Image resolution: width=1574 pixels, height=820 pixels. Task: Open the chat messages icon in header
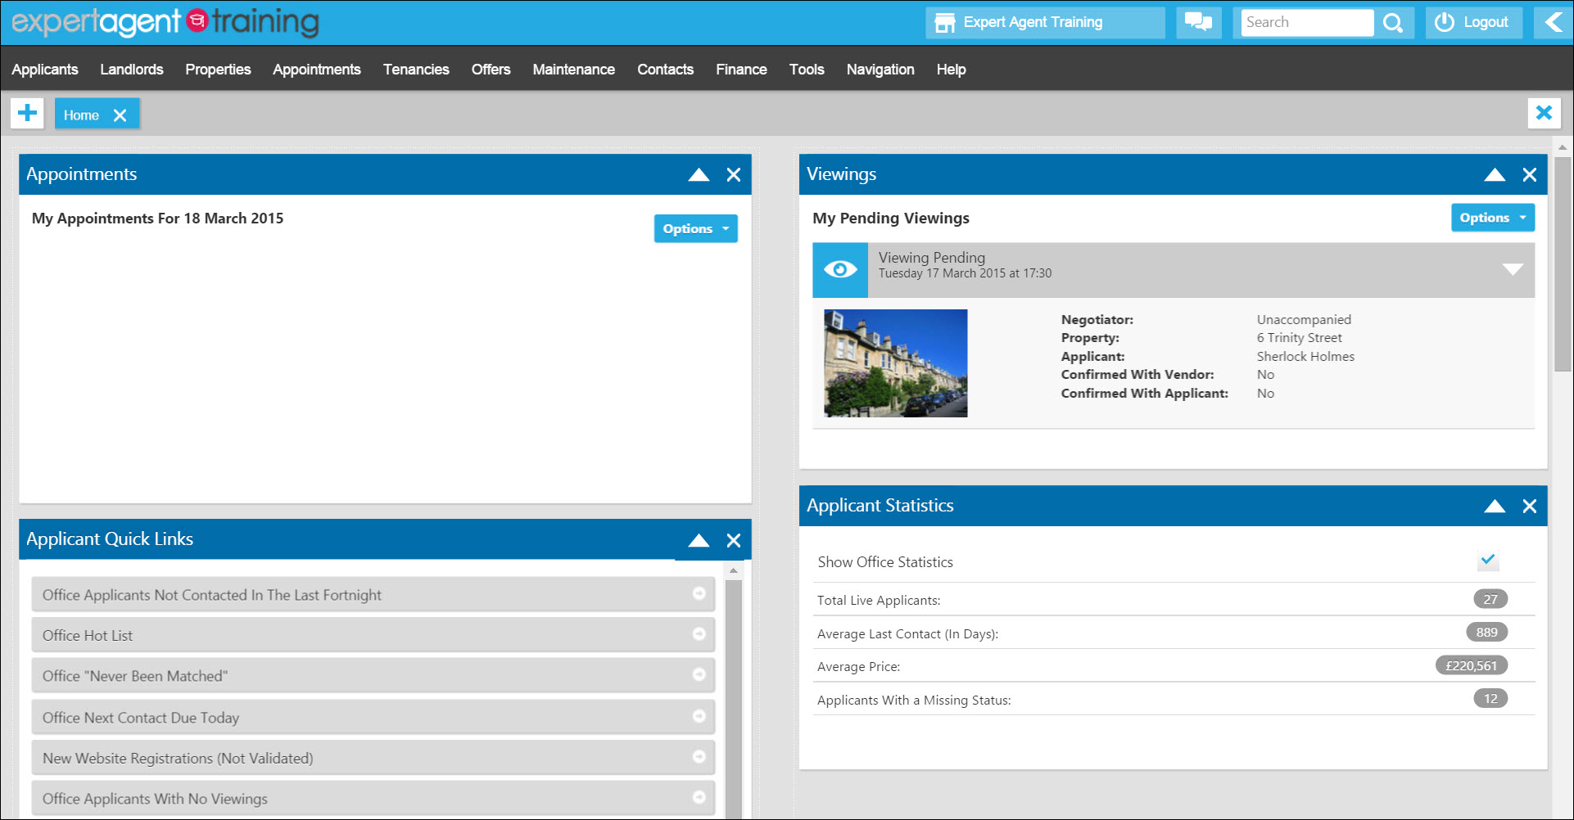pos(1198,23)
